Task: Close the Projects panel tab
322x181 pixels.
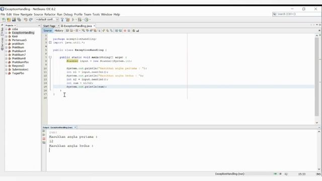Action: (x=15, y=26)
